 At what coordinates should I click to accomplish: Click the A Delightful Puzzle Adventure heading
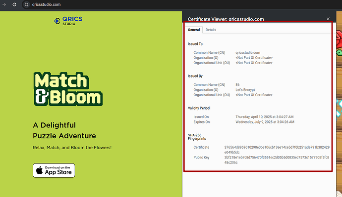pos(64,130)
